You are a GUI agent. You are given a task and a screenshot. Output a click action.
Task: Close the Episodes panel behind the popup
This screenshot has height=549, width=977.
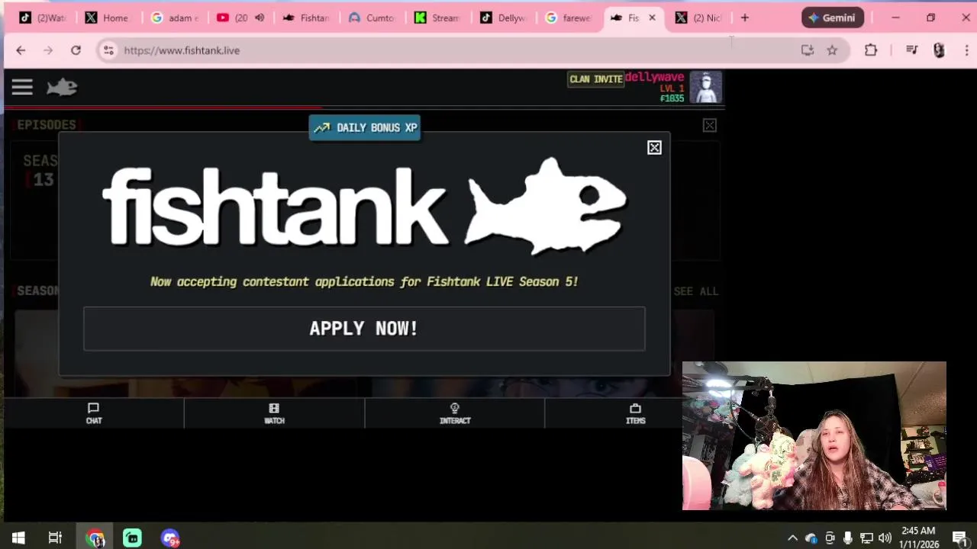[x=710, y=125]
